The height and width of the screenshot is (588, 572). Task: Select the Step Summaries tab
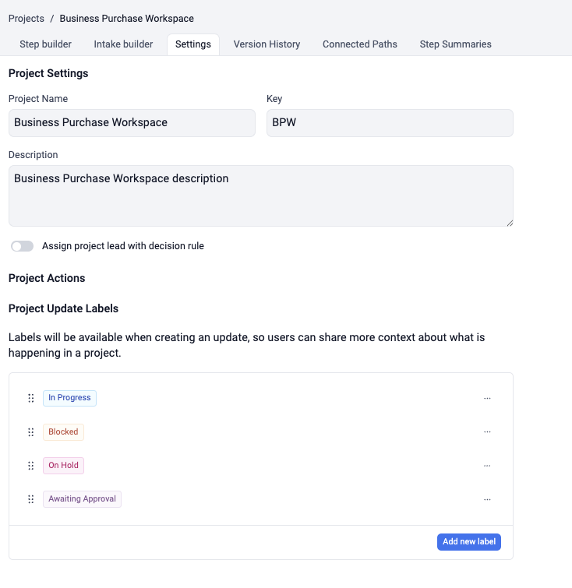coord(455,44)
